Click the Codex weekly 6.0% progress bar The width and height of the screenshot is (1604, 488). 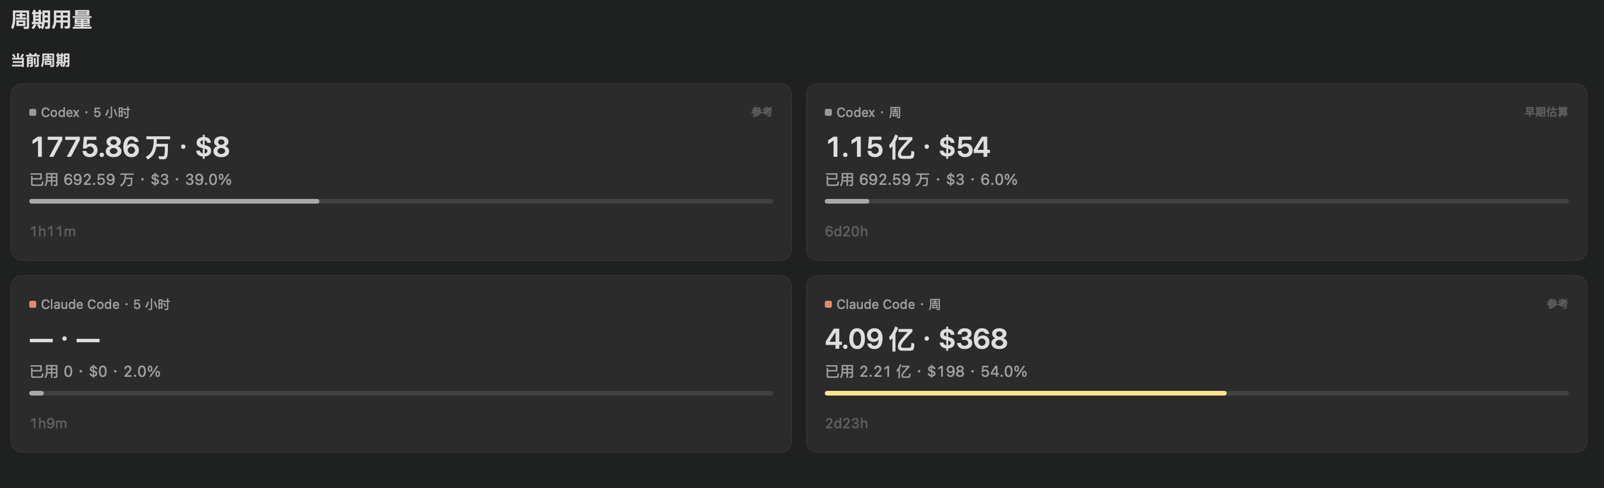pyautogui.click(x=1197, y=202)
